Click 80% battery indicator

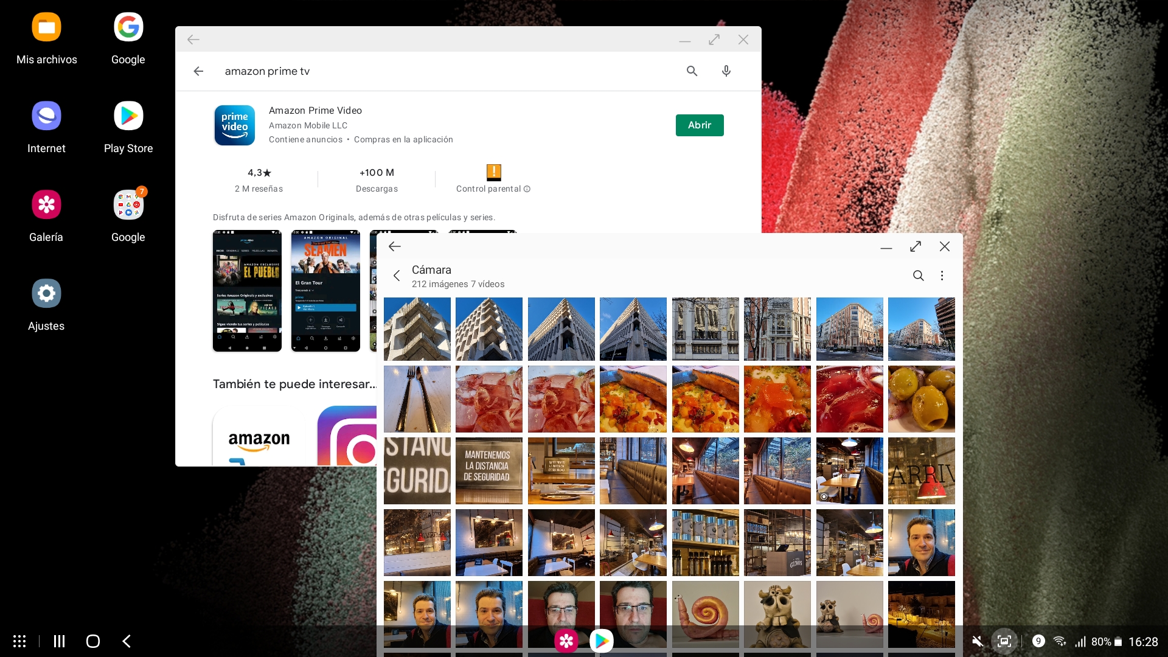1106,642
